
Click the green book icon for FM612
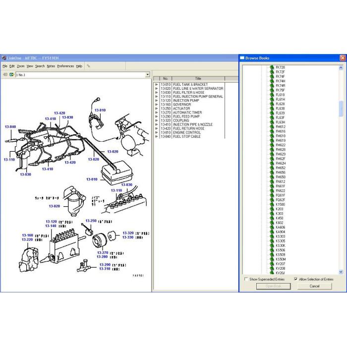point(272,127)
